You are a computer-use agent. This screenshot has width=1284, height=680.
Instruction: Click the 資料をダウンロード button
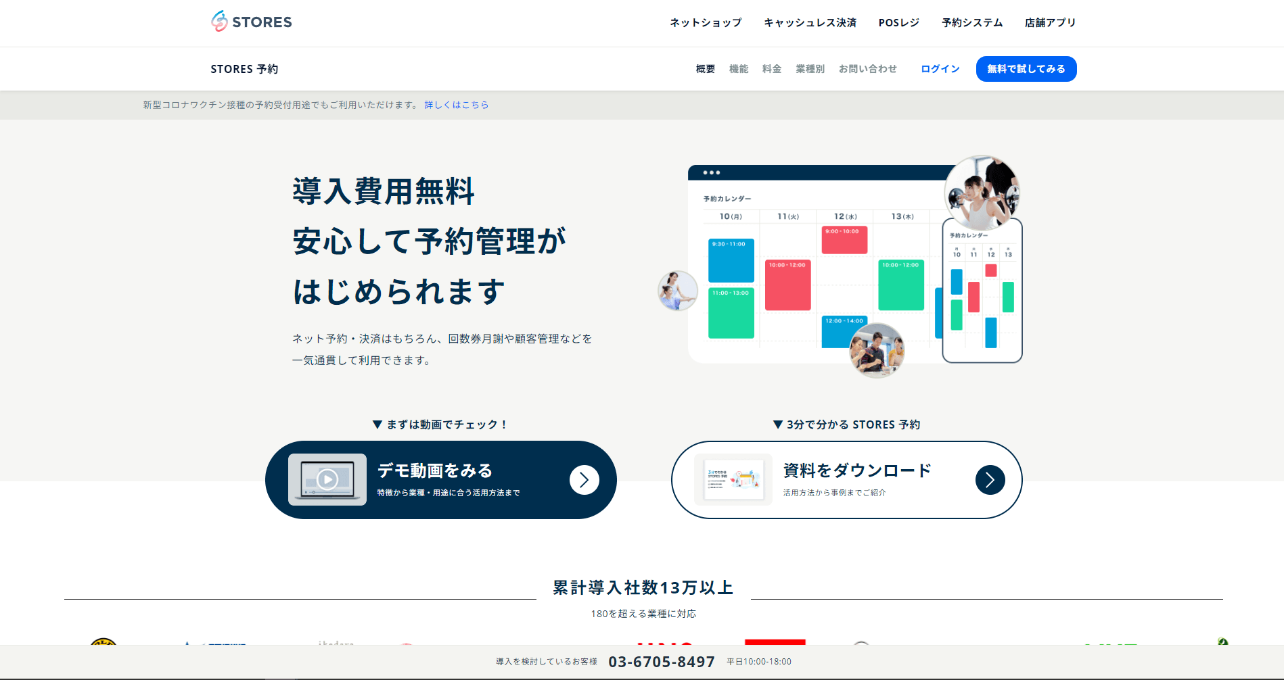click(x=847, y=480)
